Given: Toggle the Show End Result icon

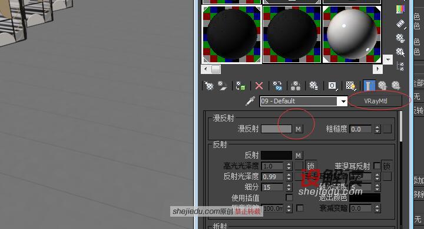Looking at the screenshot, I should pyautogui.click(x=369, y=86).
